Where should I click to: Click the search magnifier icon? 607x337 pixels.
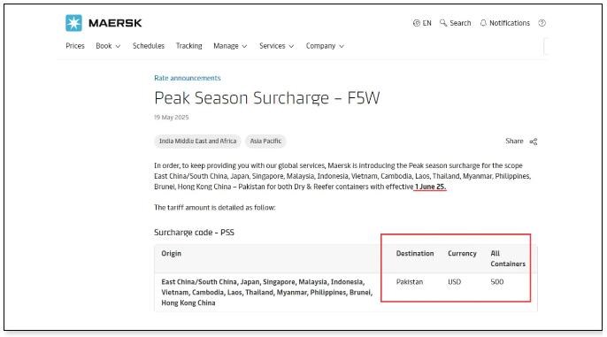(443, 23)
